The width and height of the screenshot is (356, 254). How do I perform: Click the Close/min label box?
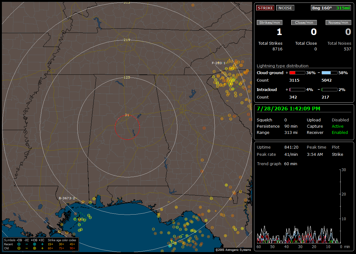pos(304,23)
